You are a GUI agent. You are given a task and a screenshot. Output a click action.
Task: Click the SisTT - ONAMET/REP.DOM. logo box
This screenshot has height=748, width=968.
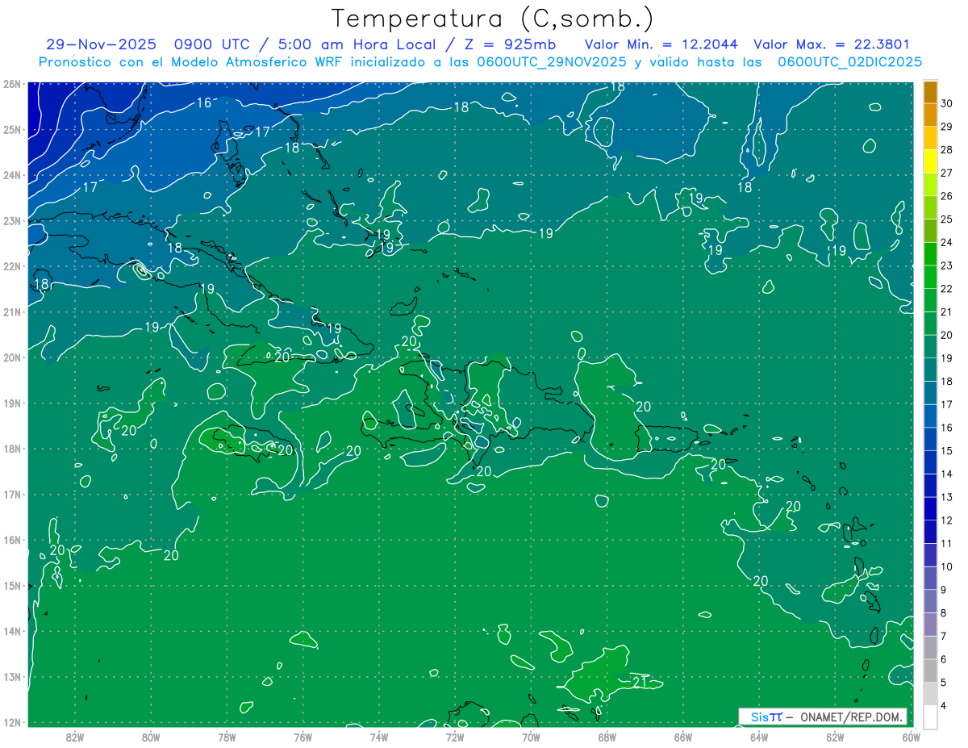point(823,717)
